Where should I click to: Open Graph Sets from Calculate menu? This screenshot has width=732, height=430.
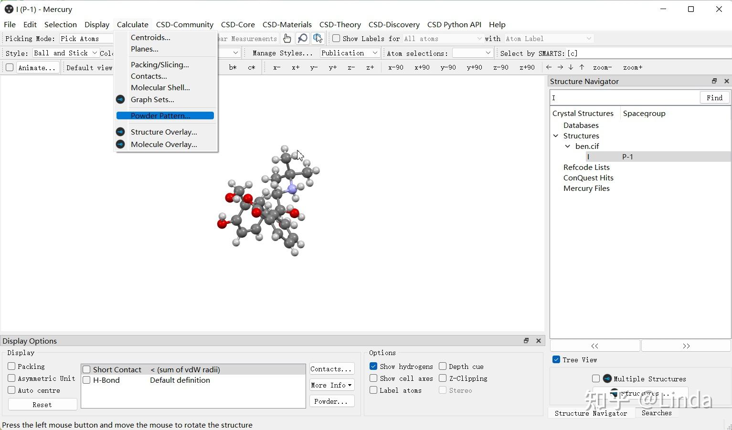click(x=152, y=99)
